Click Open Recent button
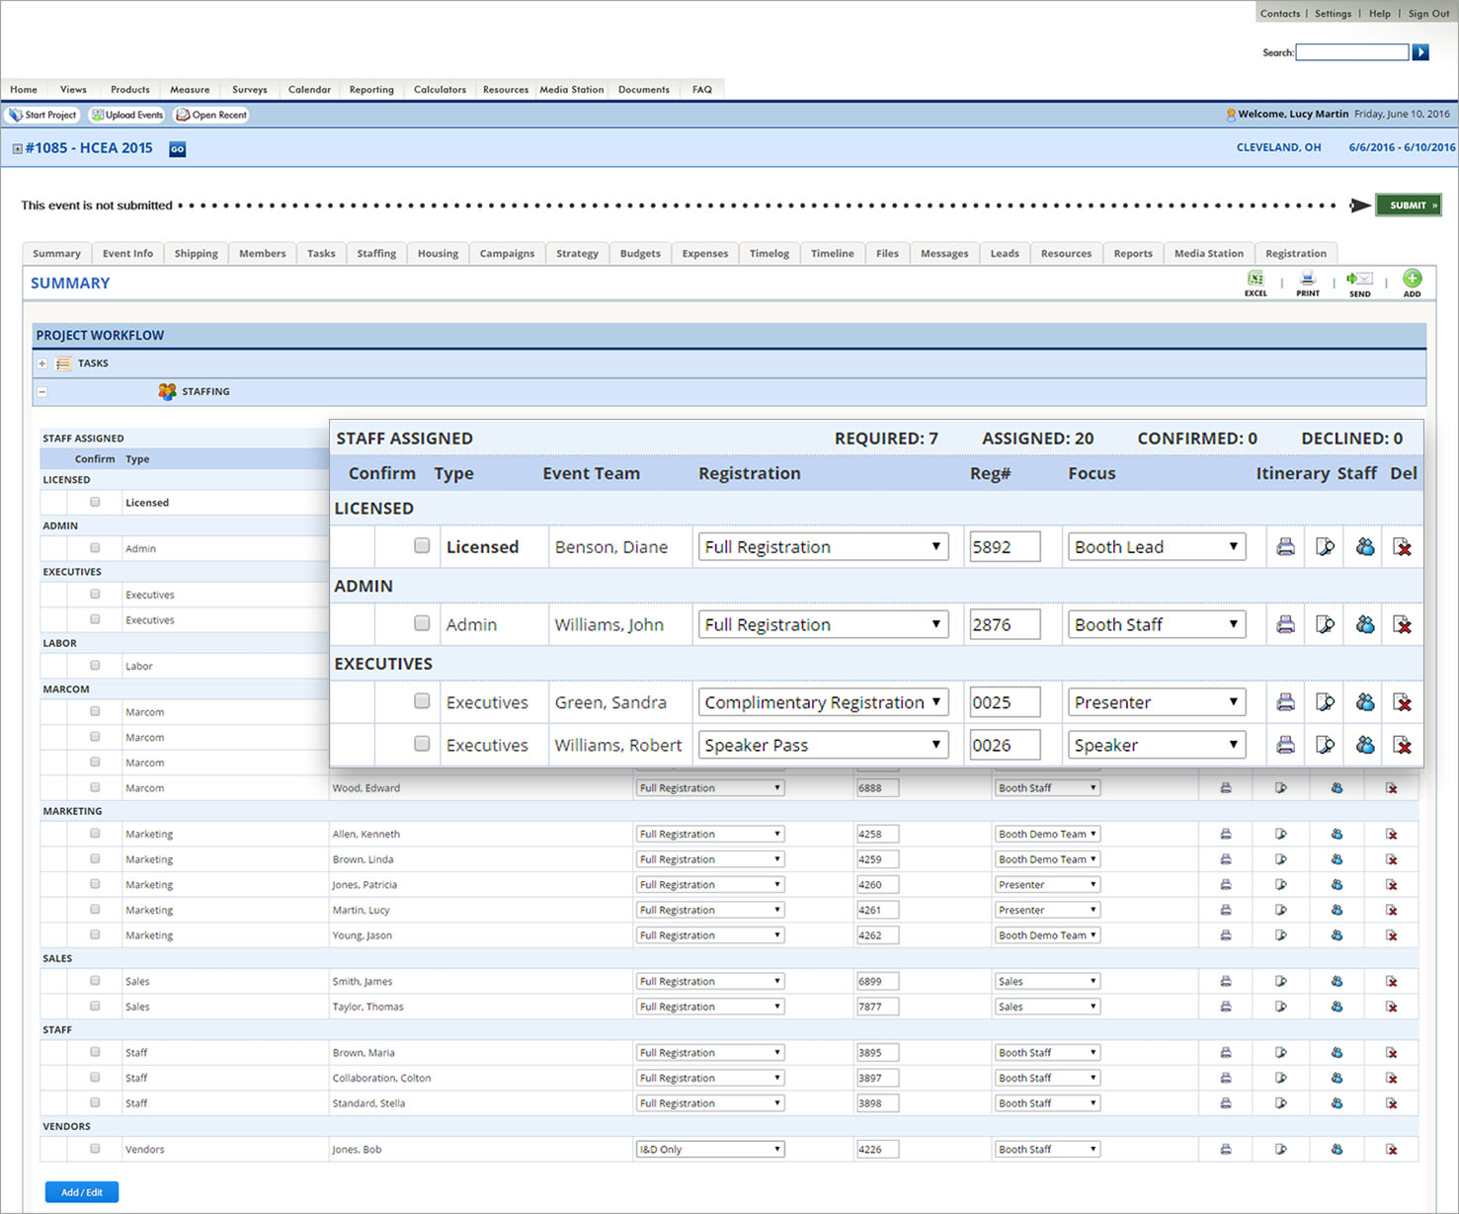Screen dimensions: 1459x1214 (x=211, y=116)
